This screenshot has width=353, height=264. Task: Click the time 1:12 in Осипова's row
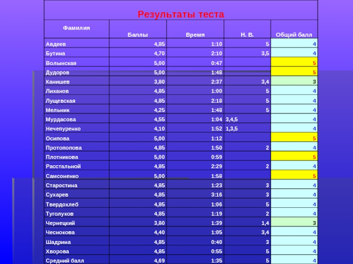point(217,139)
